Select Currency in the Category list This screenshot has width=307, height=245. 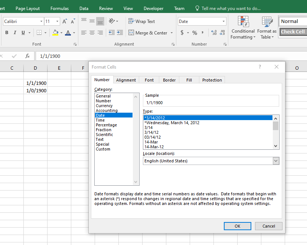(x=104, y=106)
